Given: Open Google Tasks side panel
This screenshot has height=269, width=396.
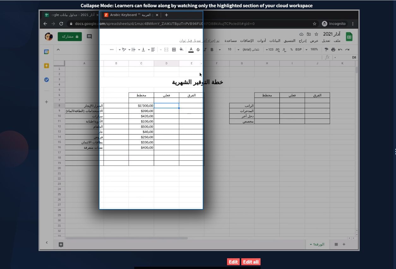Looking at the screenshot, I should pos(46,80).
